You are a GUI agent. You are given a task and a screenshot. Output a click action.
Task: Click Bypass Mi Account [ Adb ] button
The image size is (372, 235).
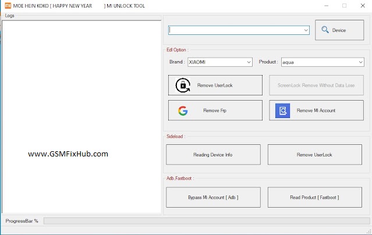(213, 197)
